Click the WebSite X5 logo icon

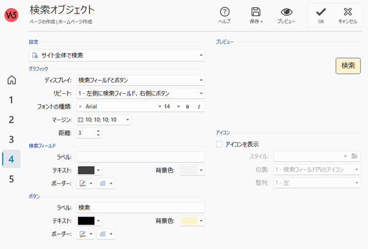pos(11,15)
